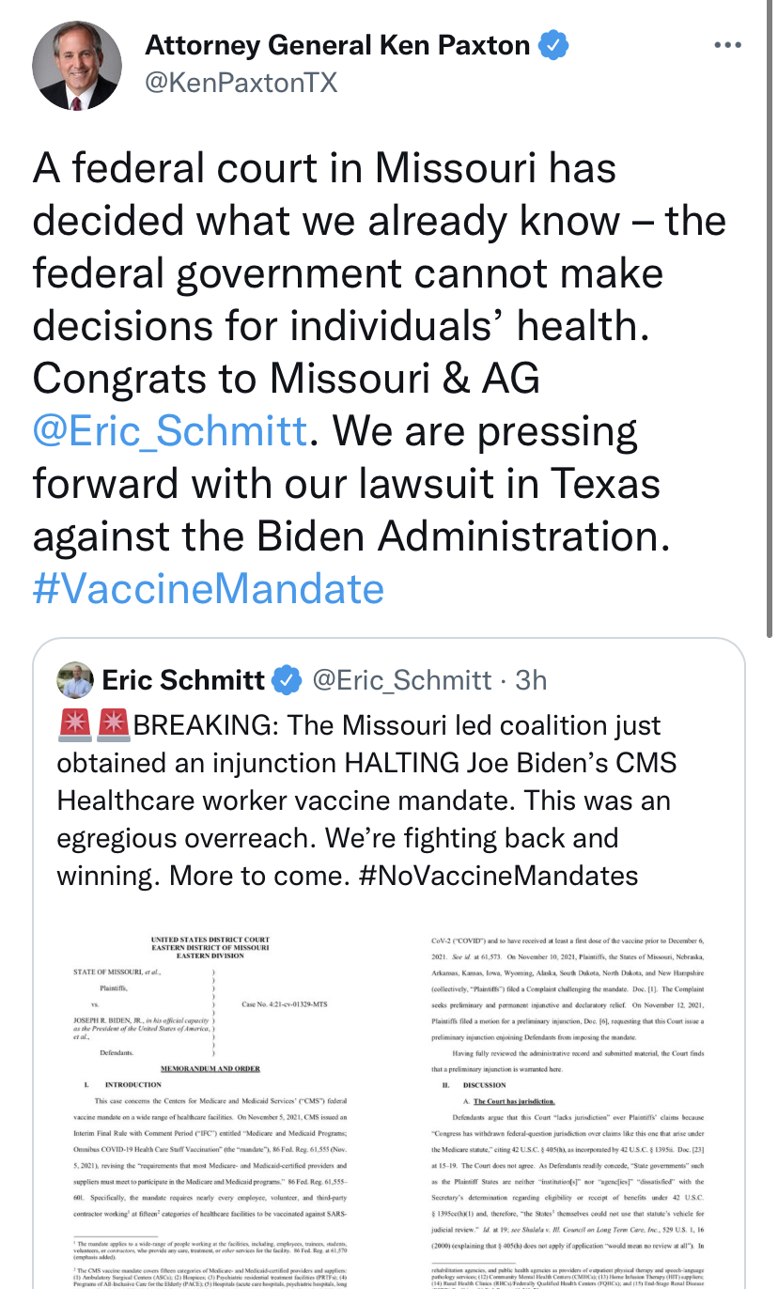Open the three-dot more options menu

click(729, 45)
